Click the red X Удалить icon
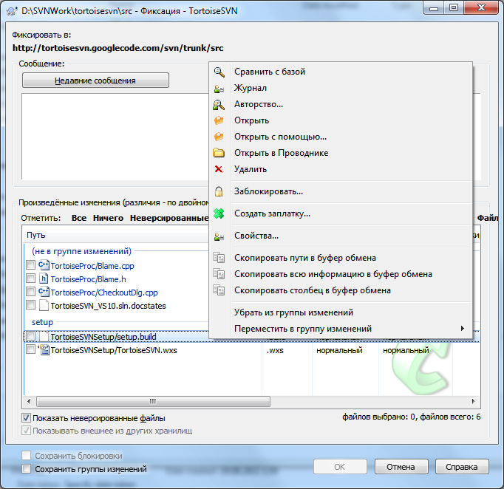Image resolution: width=504 pixels, height=489 pixels. click(x=219, y=169)
